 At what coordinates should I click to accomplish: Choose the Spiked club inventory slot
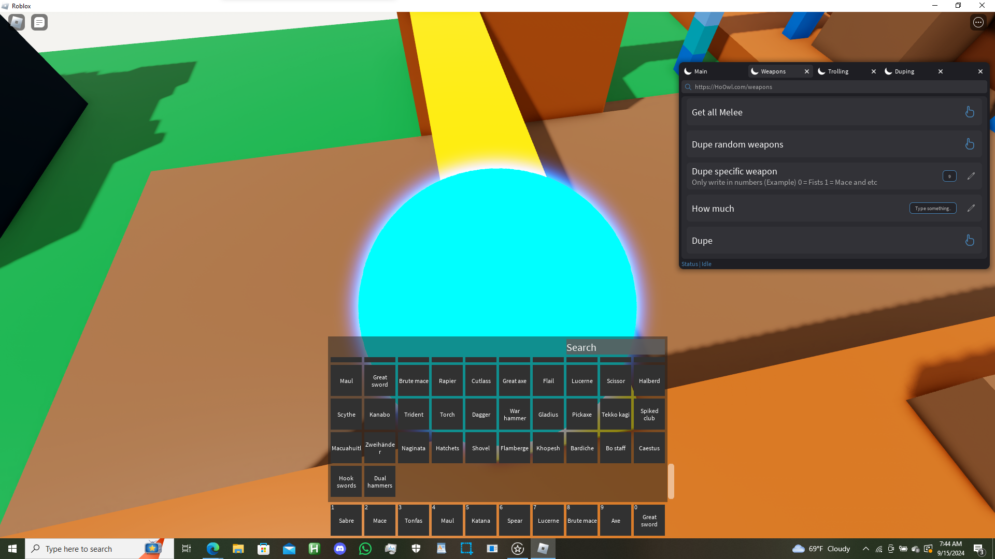pos(649,415)
